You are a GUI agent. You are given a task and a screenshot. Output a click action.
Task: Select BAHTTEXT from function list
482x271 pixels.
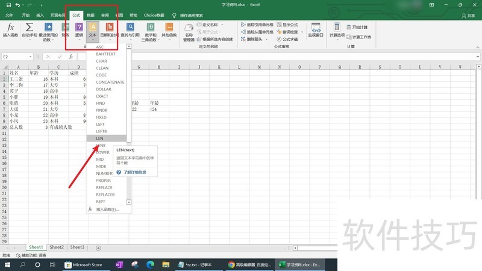(107, 54)
